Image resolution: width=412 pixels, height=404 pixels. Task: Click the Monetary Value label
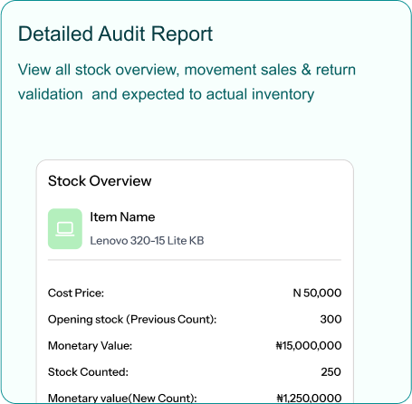tap(90, 346)
